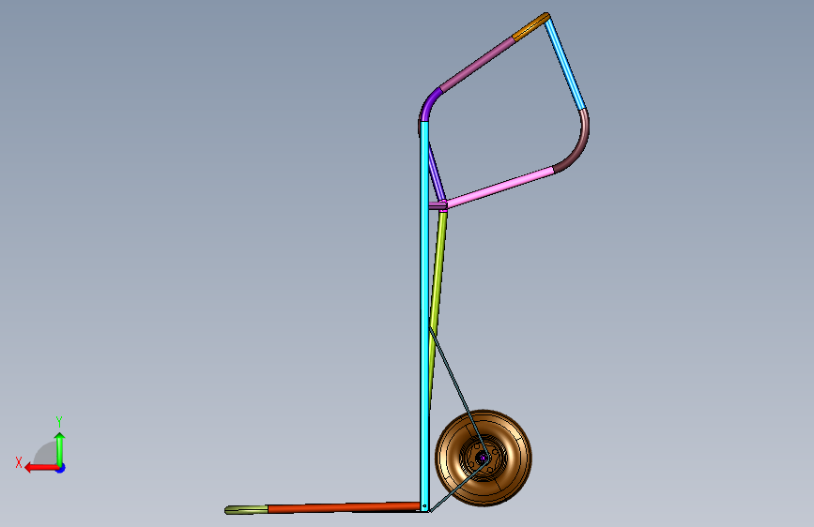Select the wheel hub center
814x527 pixels.
pyautogui.click(x=483, y=458)
